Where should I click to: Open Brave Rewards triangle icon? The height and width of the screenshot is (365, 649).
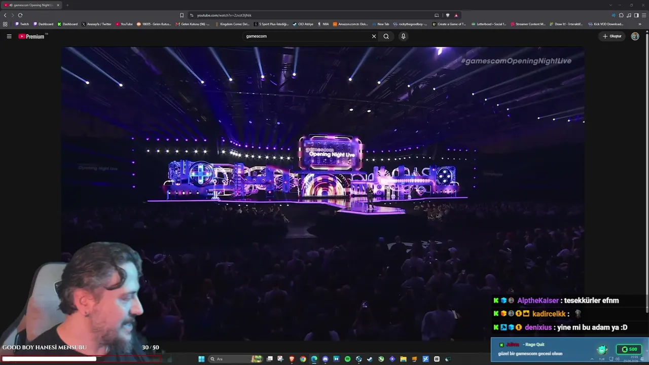pyautogui.click(x=456, y=15)
